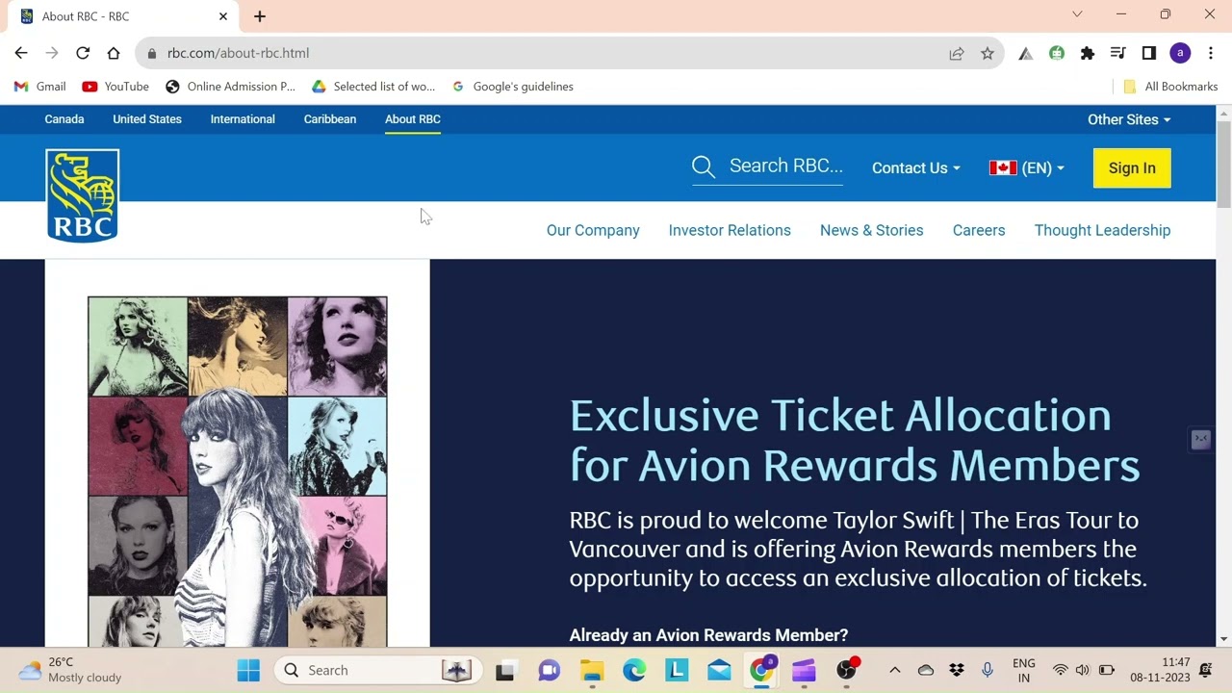Open the Task View icon
Screen dimensions: 1232x693
point(505,670)
